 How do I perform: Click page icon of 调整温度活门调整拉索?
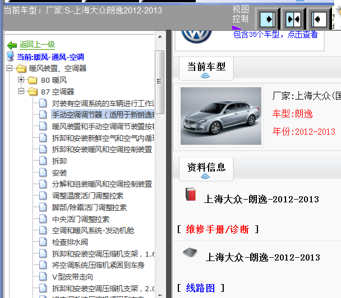coord(43,196)
